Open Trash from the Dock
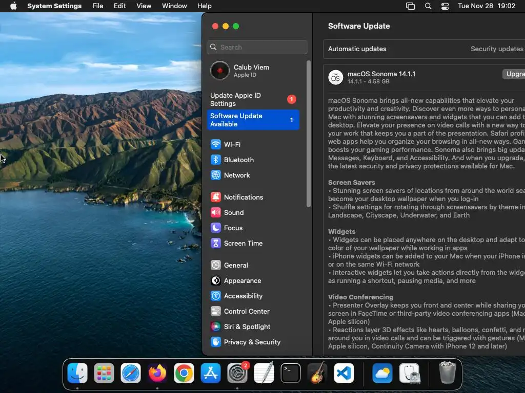The width and height of the screenshot is (525, 393). (x=447, y=373)
